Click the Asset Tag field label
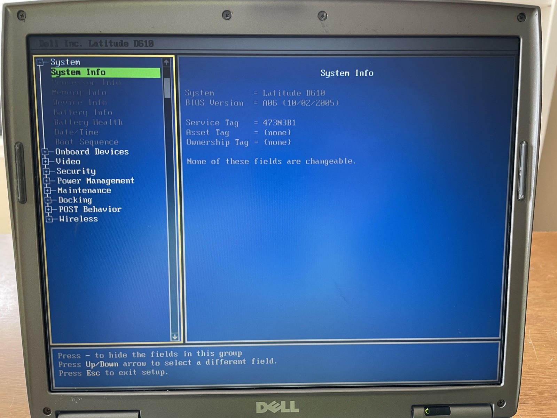Screen dimensions: 557x418 pos(207,133)
